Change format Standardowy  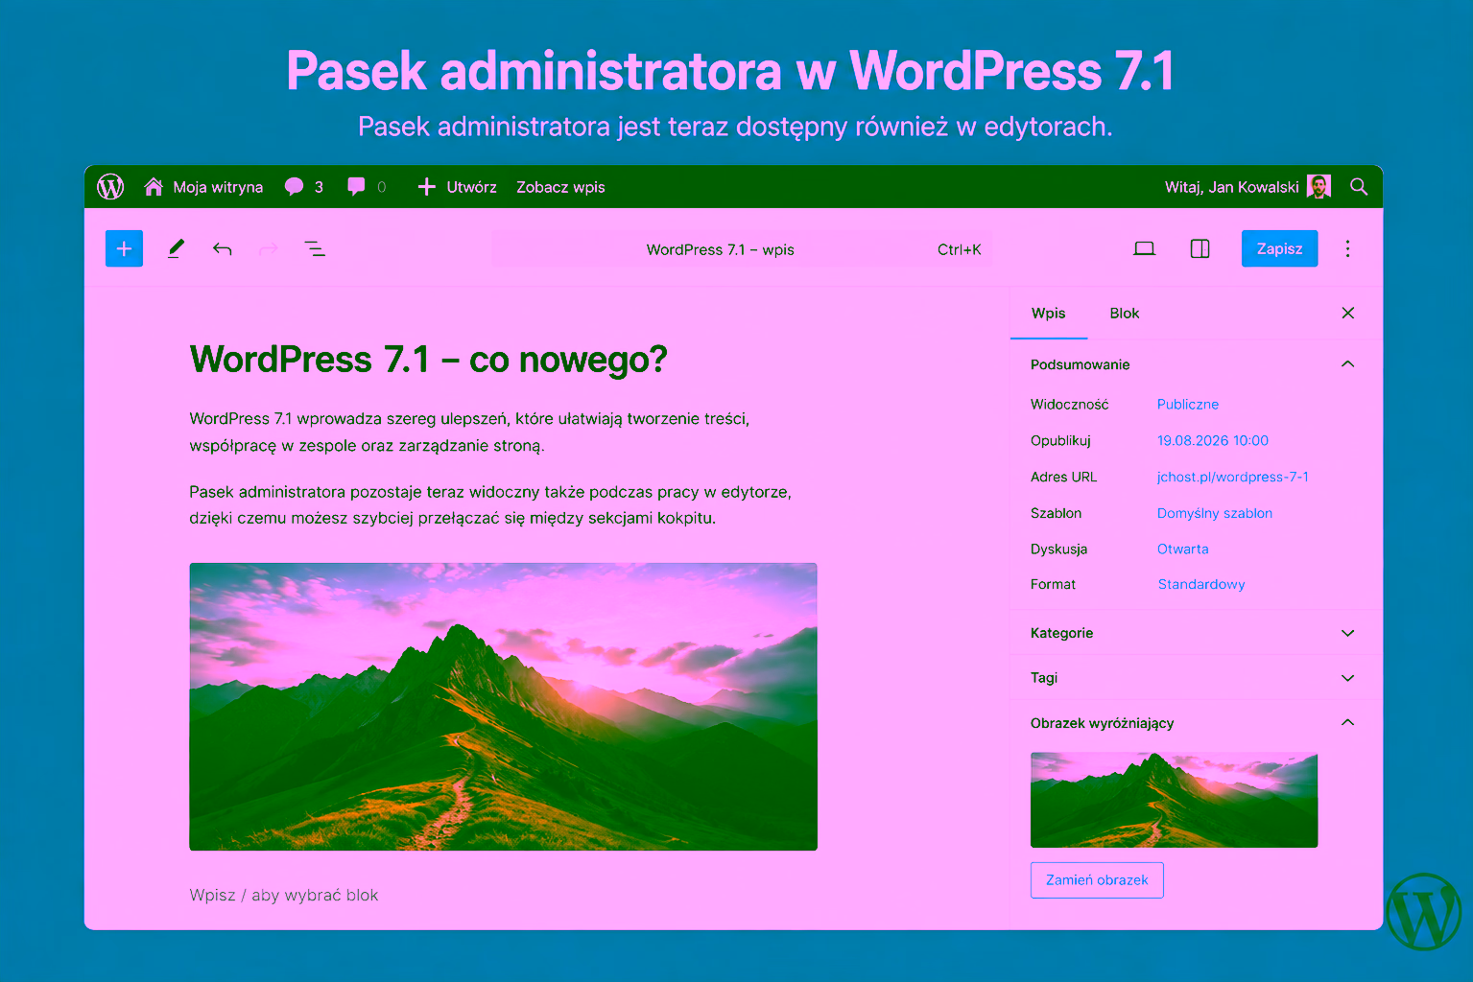(1201, 585)
